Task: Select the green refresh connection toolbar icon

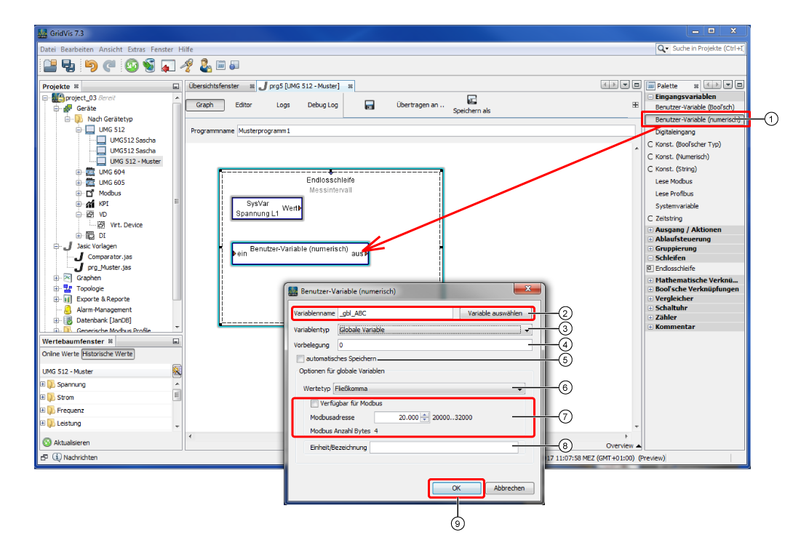Action: 131,65
